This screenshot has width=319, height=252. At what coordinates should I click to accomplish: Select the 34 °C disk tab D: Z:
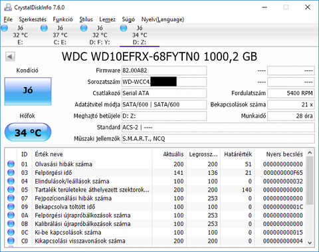coord(140,35)
